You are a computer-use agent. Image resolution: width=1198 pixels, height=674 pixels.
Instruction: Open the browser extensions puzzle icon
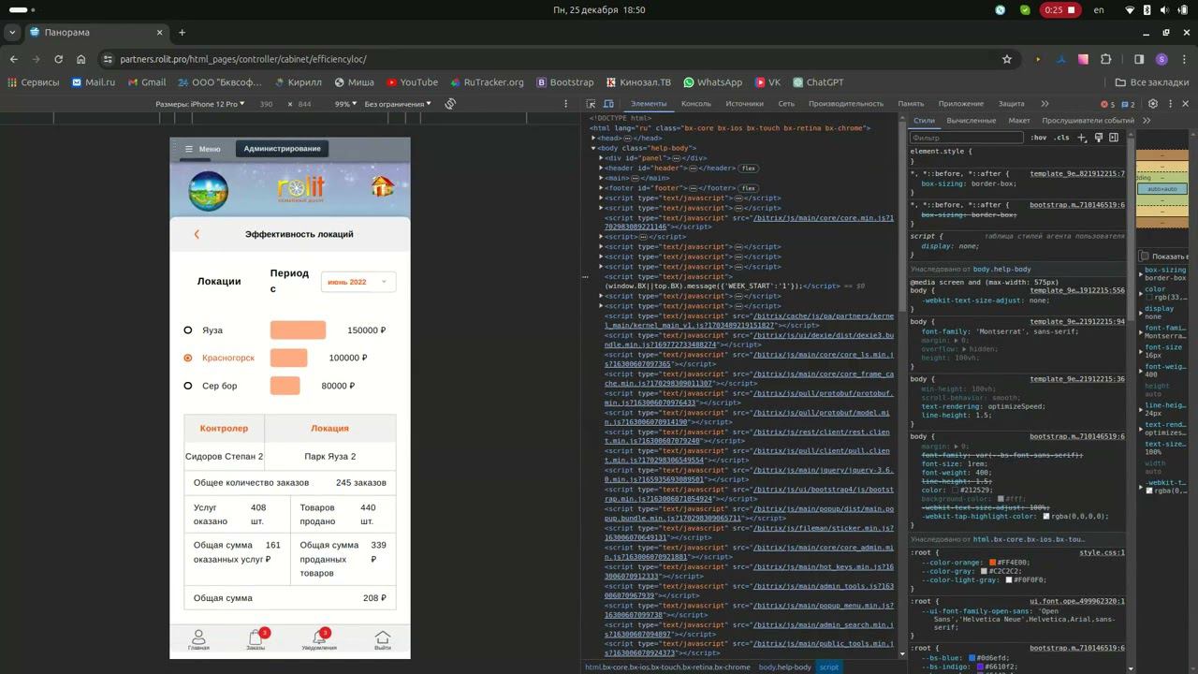click(x=1106, y=59)
